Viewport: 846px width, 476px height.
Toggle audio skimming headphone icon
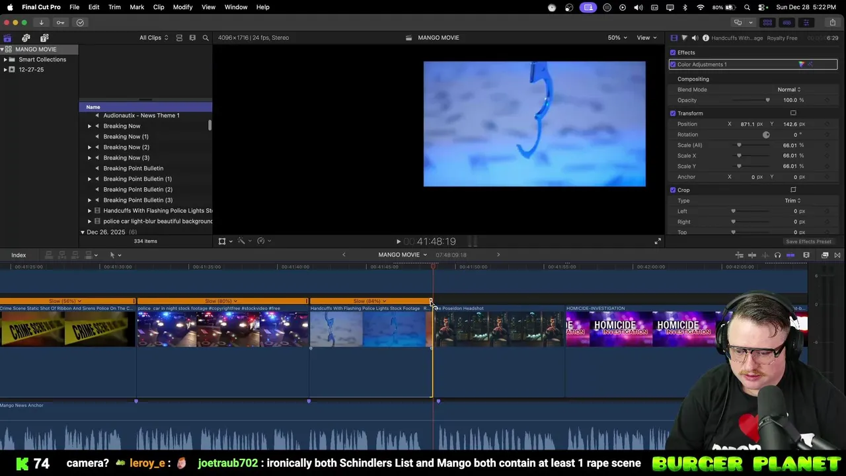777,255
